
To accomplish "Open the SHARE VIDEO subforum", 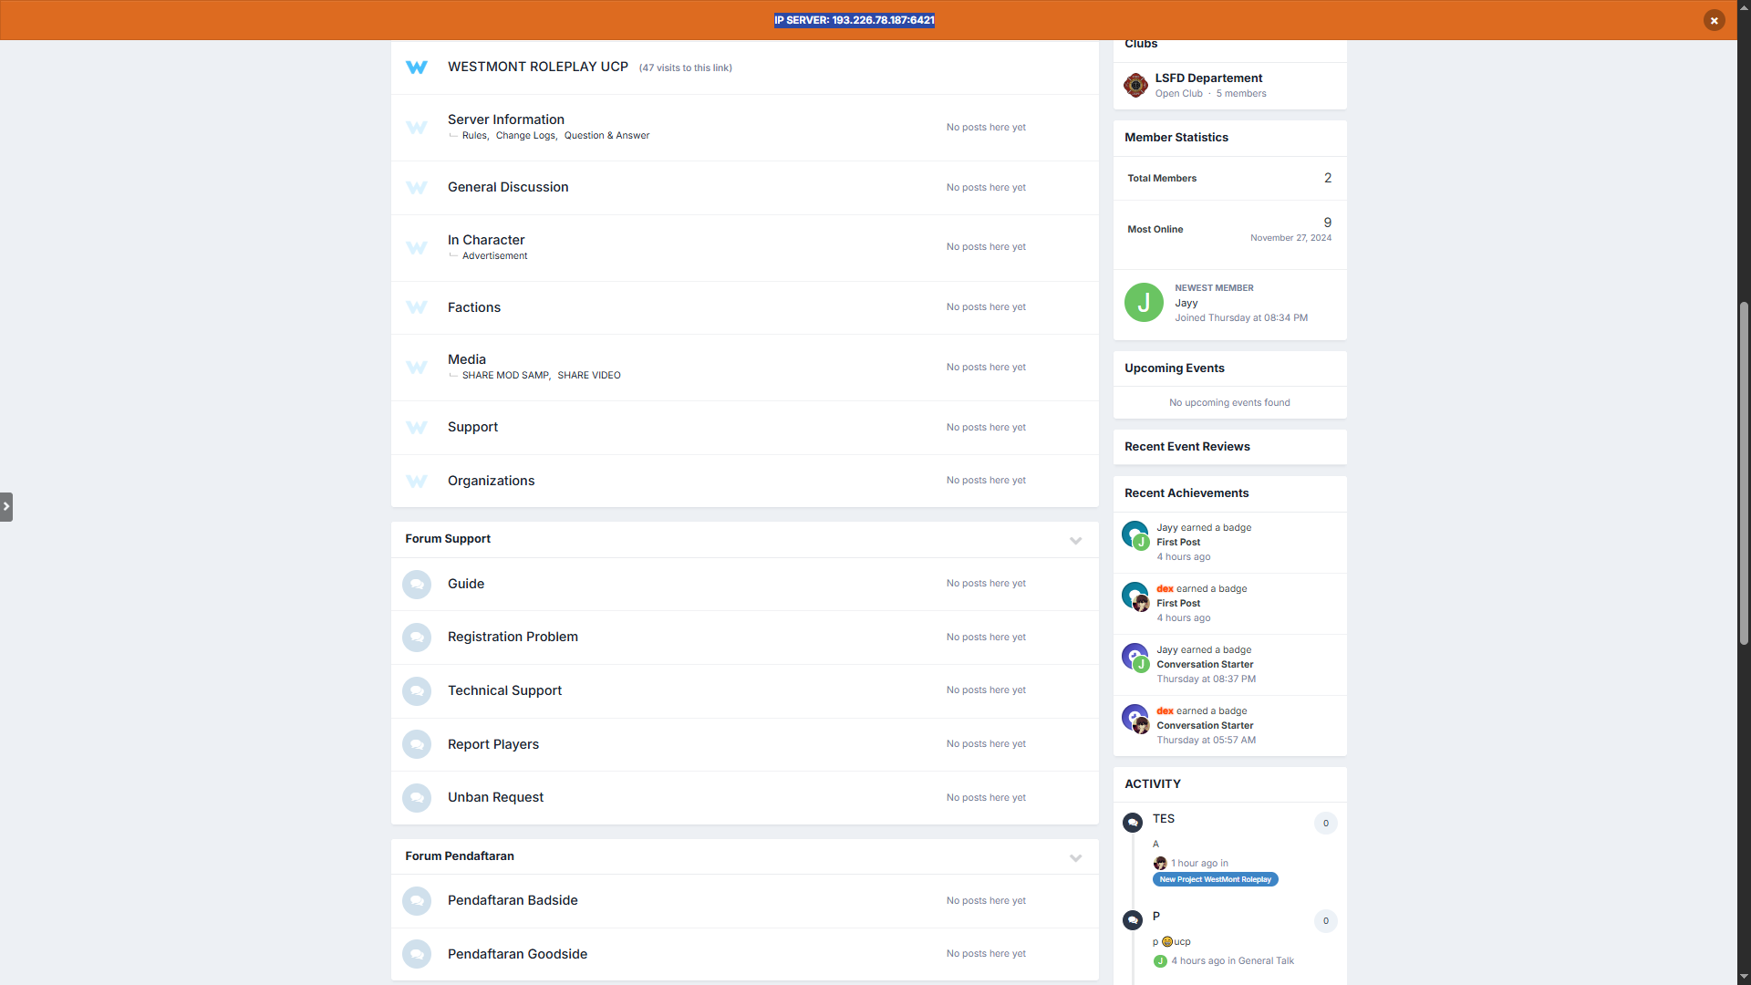I will pos(589,376).
